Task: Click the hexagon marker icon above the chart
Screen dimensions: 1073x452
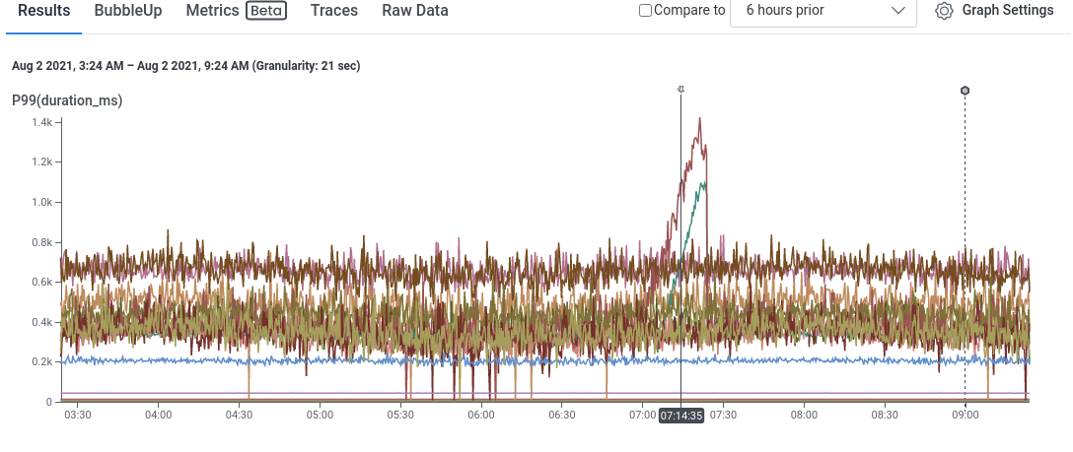Action: click(965, 91)
